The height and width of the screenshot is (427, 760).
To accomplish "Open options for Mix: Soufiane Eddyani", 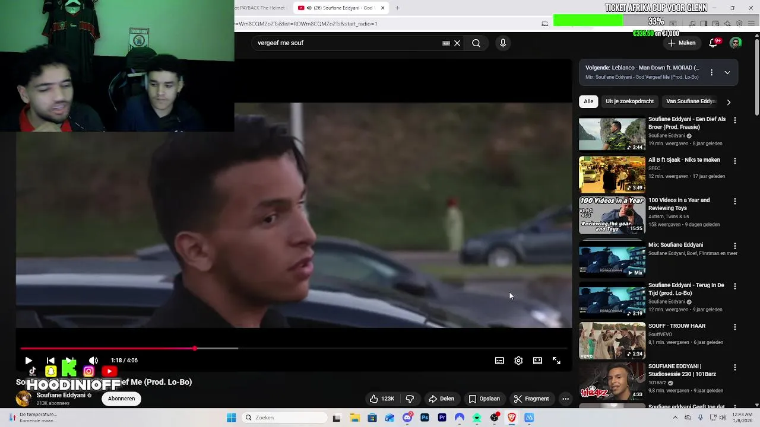I will [735, 246].
